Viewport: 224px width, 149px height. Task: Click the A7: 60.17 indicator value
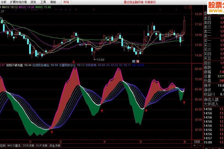[x=125, y=65]
